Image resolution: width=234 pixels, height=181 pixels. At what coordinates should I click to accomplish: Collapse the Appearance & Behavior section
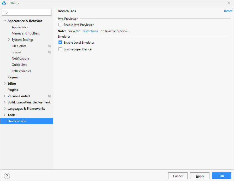click(x=5, y=21)
